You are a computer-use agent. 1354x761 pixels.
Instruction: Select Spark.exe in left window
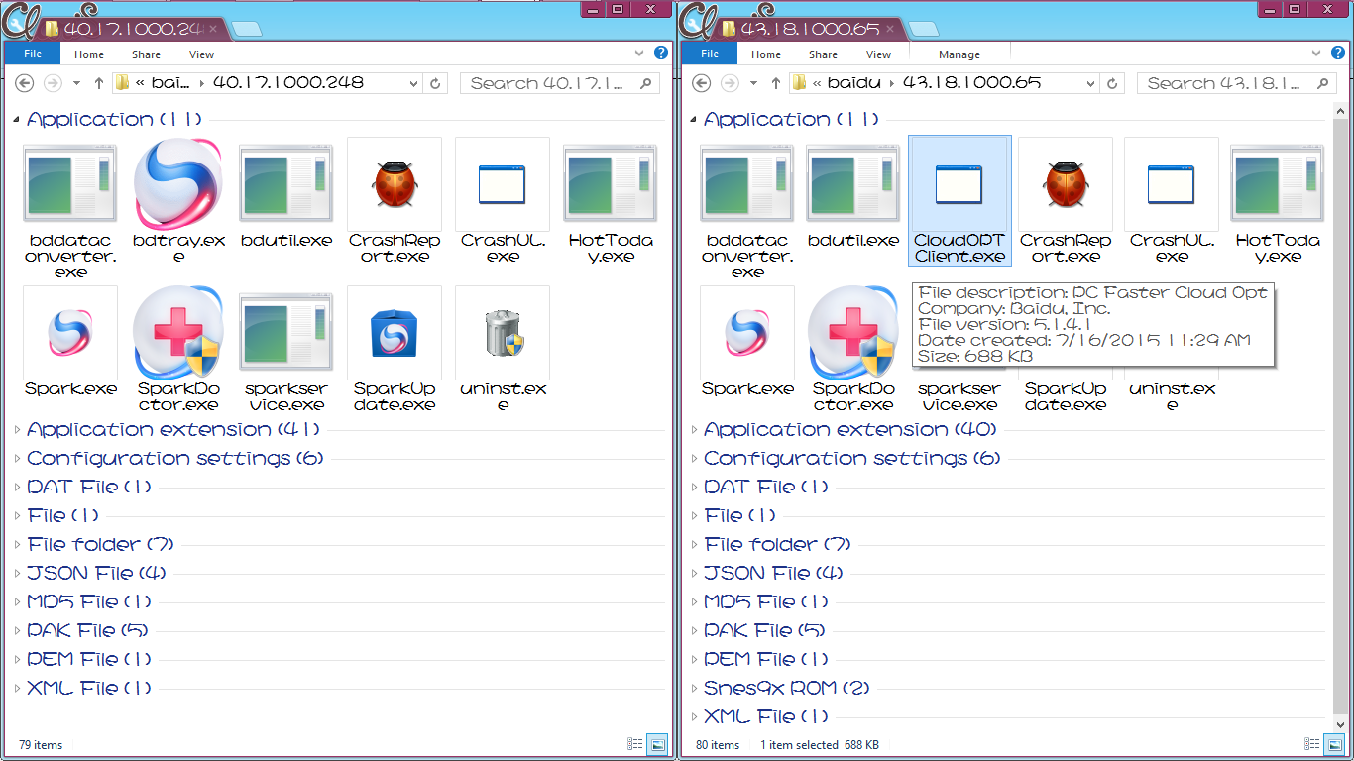69,343
